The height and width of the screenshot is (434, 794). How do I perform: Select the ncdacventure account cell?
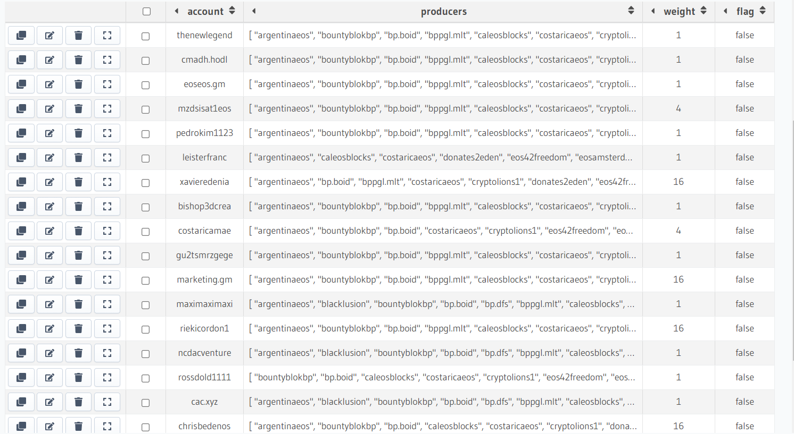205,353
